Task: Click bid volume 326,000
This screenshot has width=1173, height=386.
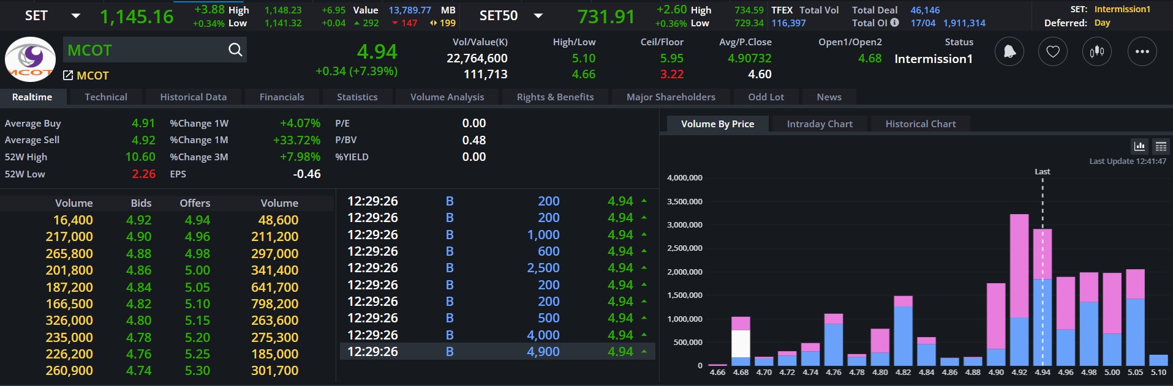Action: pyautogui.click(x=69, y=320)
